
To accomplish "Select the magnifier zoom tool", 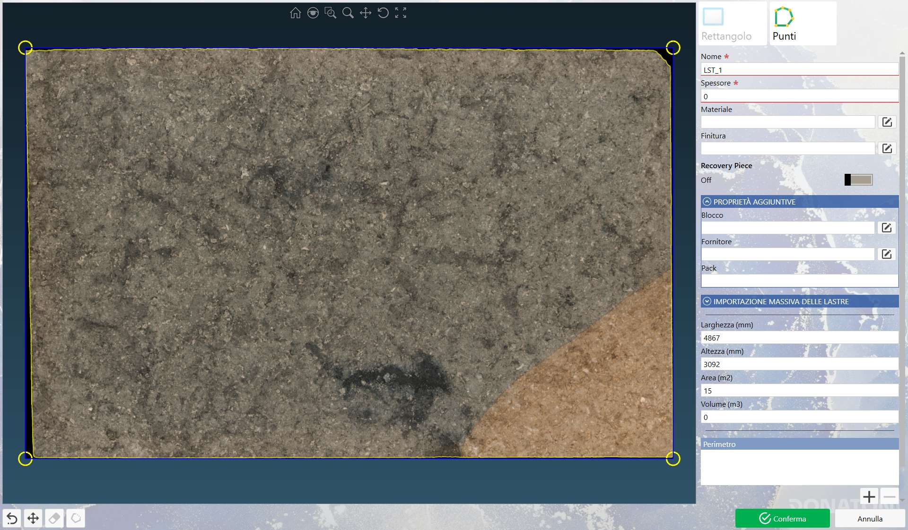I will [x=348, y=13].
